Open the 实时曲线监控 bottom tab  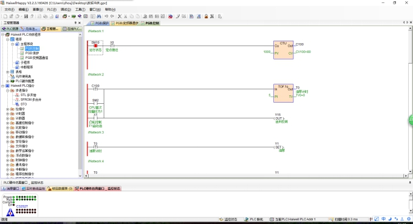(x=33, y=188)
